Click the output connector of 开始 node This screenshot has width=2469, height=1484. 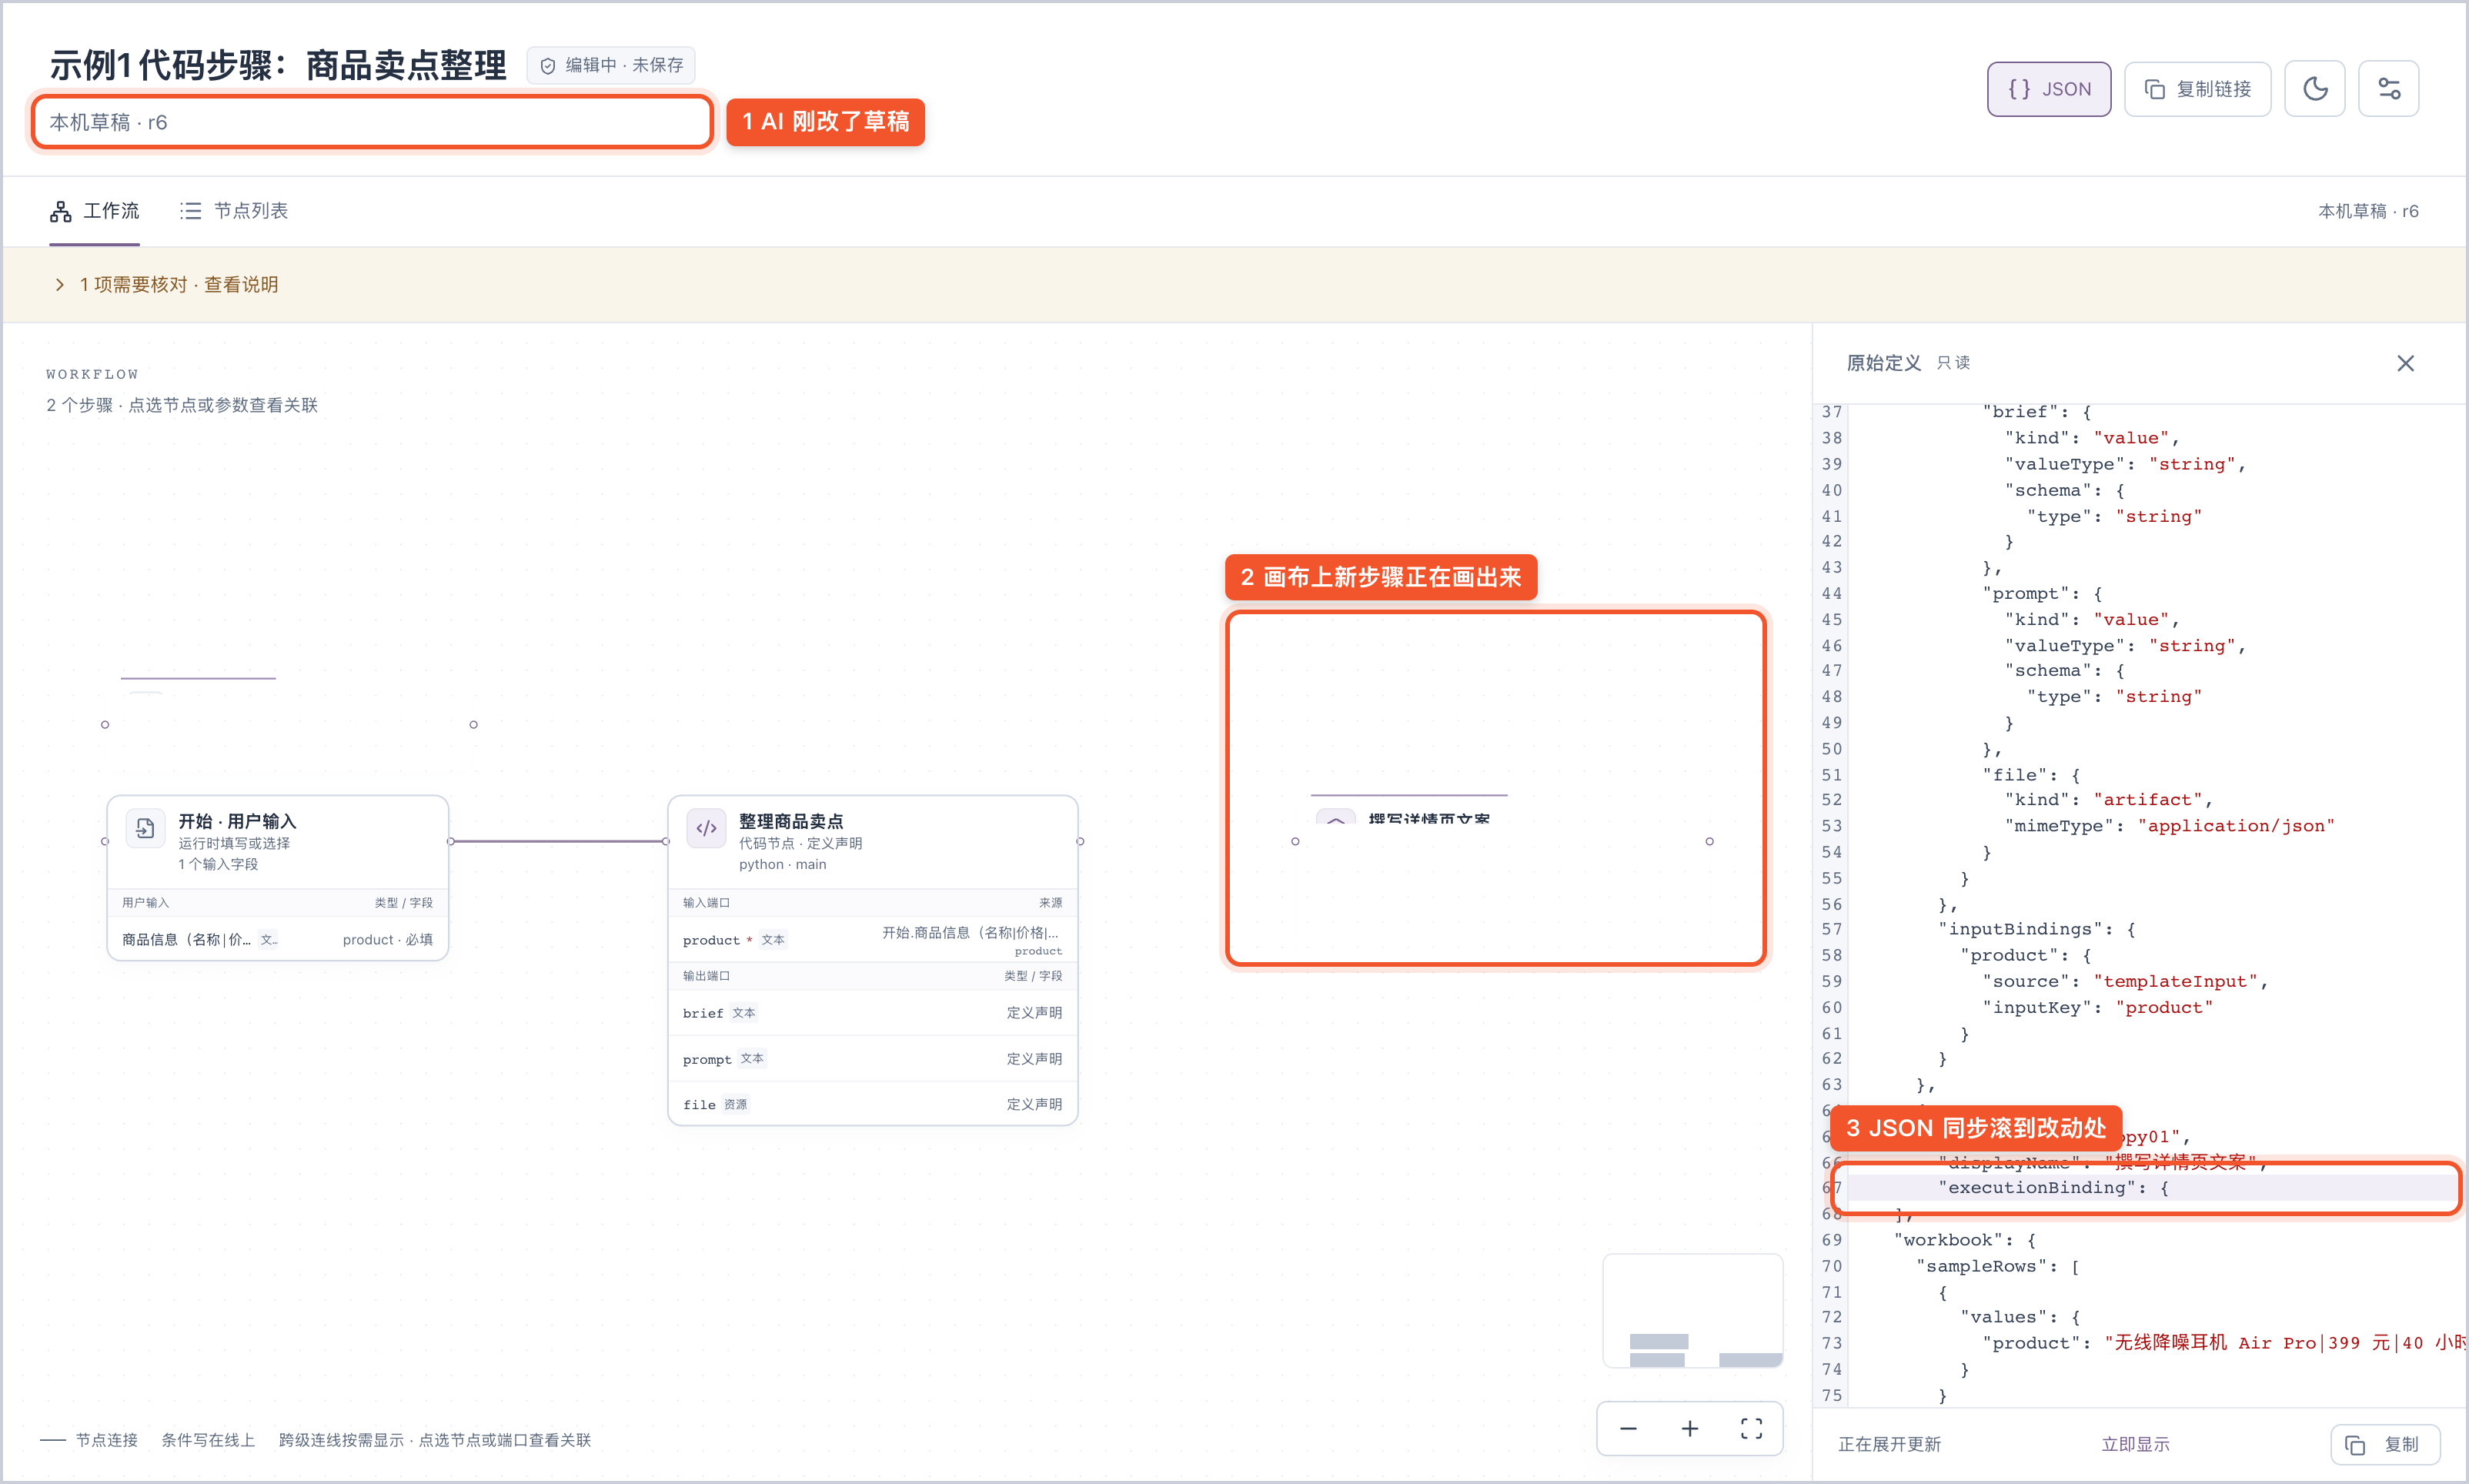451,841
